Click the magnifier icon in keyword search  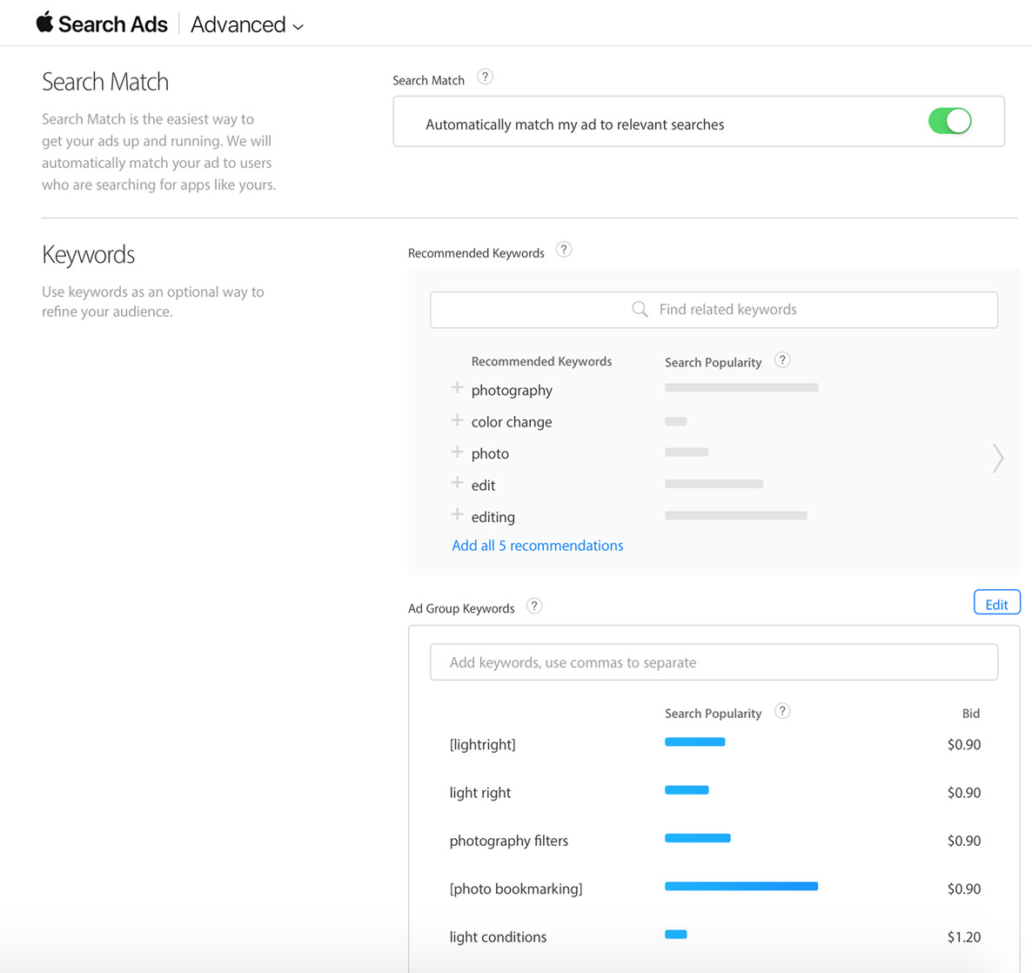click(640, 309)
